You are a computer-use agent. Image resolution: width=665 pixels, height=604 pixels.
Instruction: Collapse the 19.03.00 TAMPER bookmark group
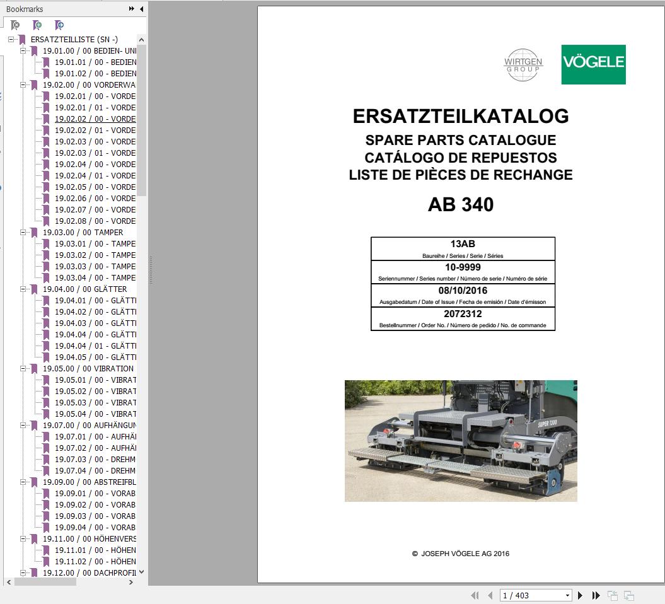click(25, 232)
